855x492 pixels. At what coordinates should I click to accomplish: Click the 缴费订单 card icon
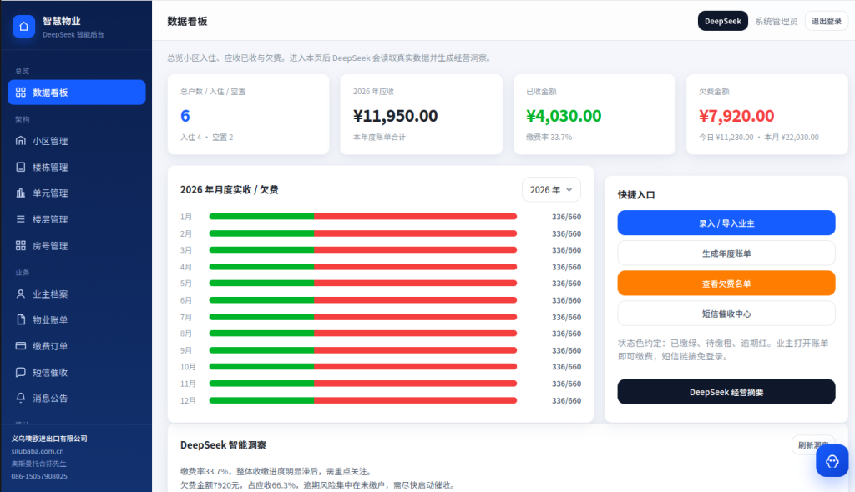21,345
